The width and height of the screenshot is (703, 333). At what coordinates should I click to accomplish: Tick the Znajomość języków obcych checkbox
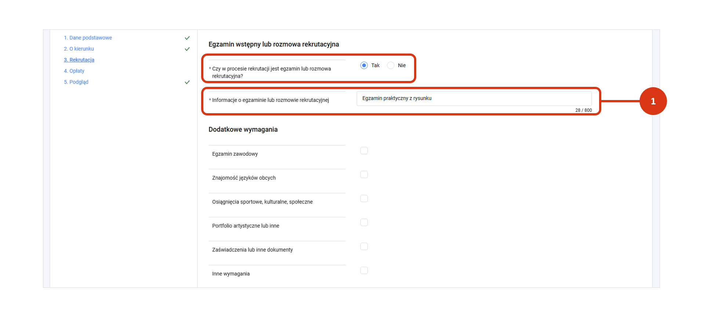pos(364,175)
